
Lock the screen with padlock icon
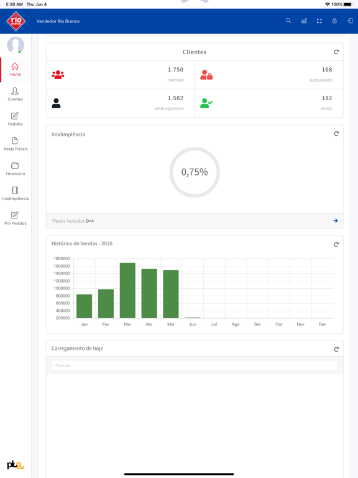pos(334,21)
